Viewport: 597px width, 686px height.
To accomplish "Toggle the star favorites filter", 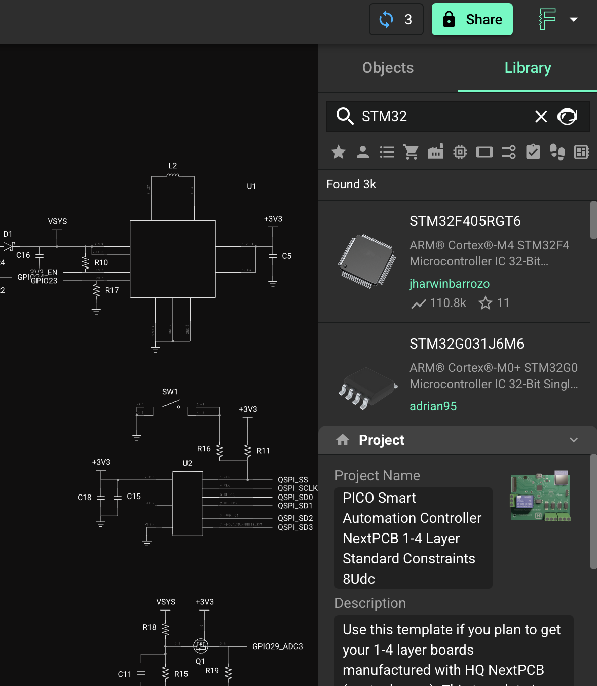I will 339,152.
